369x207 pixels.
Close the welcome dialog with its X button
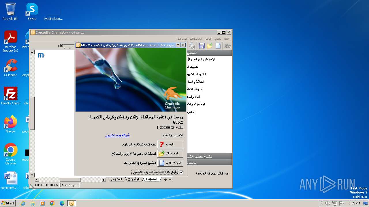coord(183,45)
